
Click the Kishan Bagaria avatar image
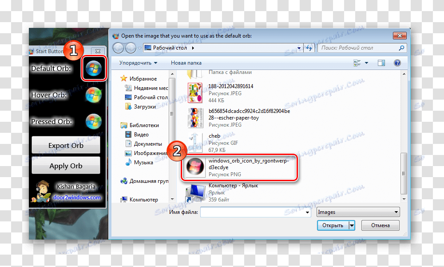coord(41,191)
